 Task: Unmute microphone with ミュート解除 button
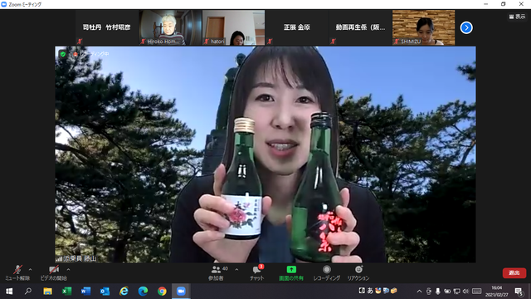17,273
